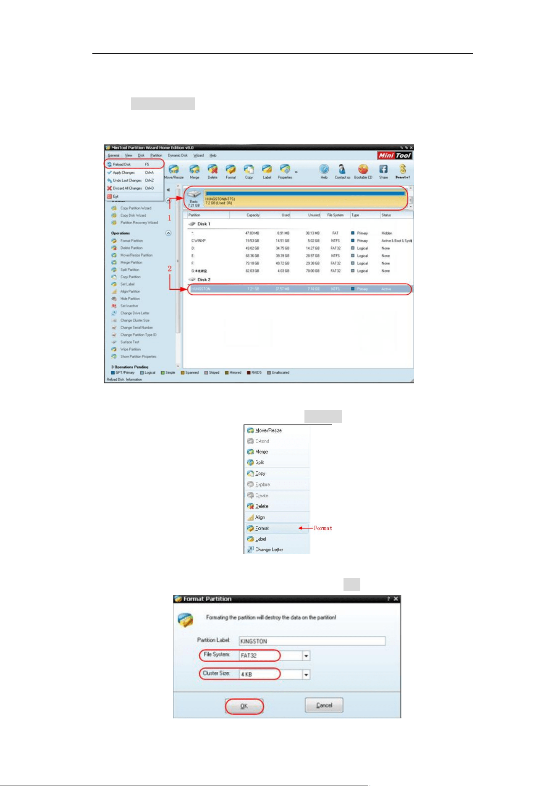Click the Bootable CD toolbar icon
Image resolution: width=556 pixels, height=786 pixels.
(x=363, y=172)
